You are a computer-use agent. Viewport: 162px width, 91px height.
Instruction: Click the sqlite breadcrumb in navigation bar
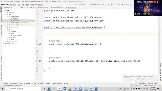tap(32, 5)
